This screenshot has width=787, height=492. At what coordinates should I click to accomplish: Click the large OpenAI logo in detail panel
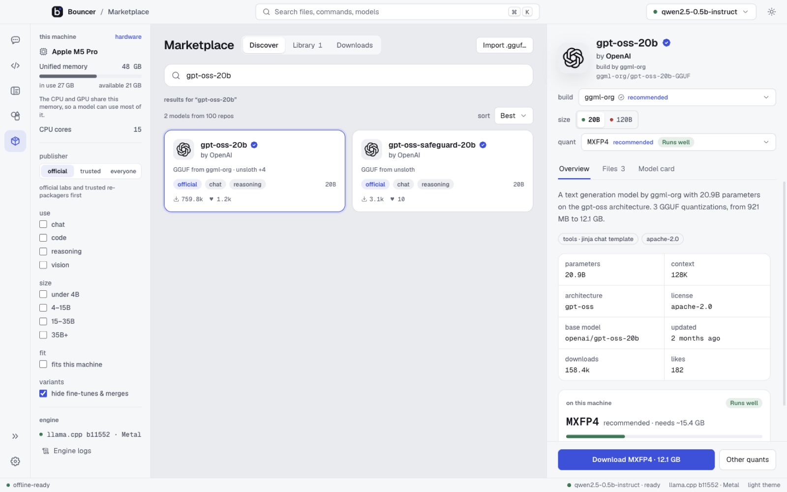pyautogui.click(x=573, y=58)
